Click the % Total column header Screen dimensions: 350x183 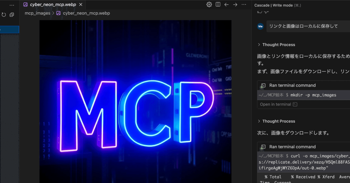pyautogui.click(x=273, y=177)
